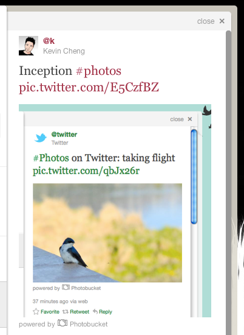Click the bottom Photobucket camera logo
The height and width of the screenshot is (335, 244).
[x=63, y=323]
